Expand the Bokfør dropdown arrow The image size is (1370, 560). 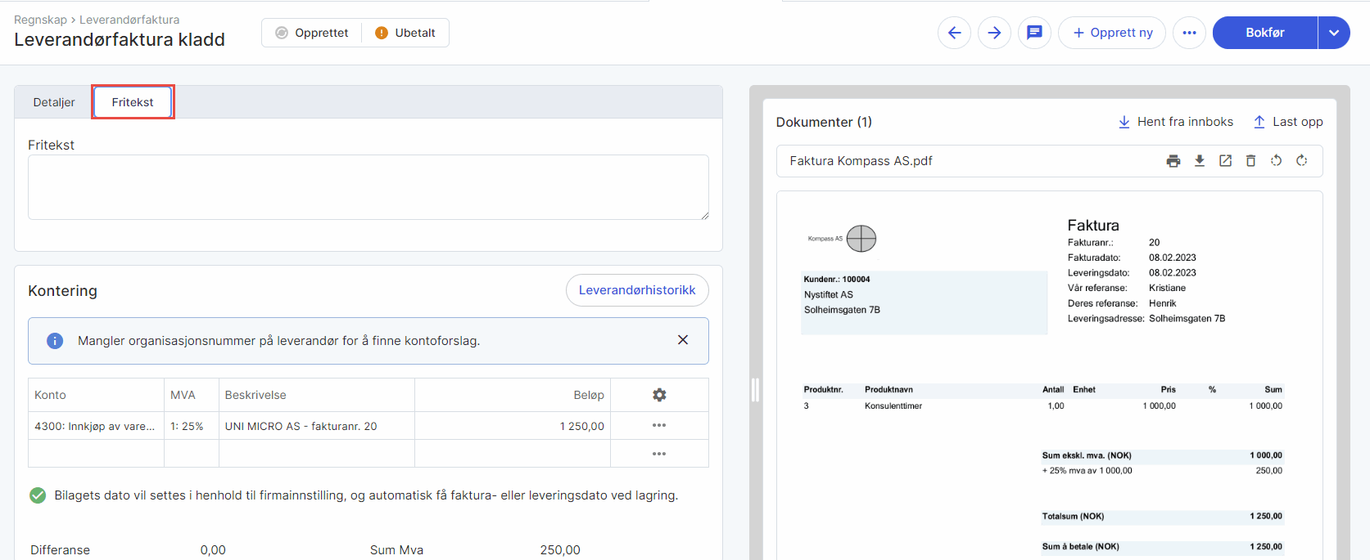pyautogui.click(x=1334, y=33)
